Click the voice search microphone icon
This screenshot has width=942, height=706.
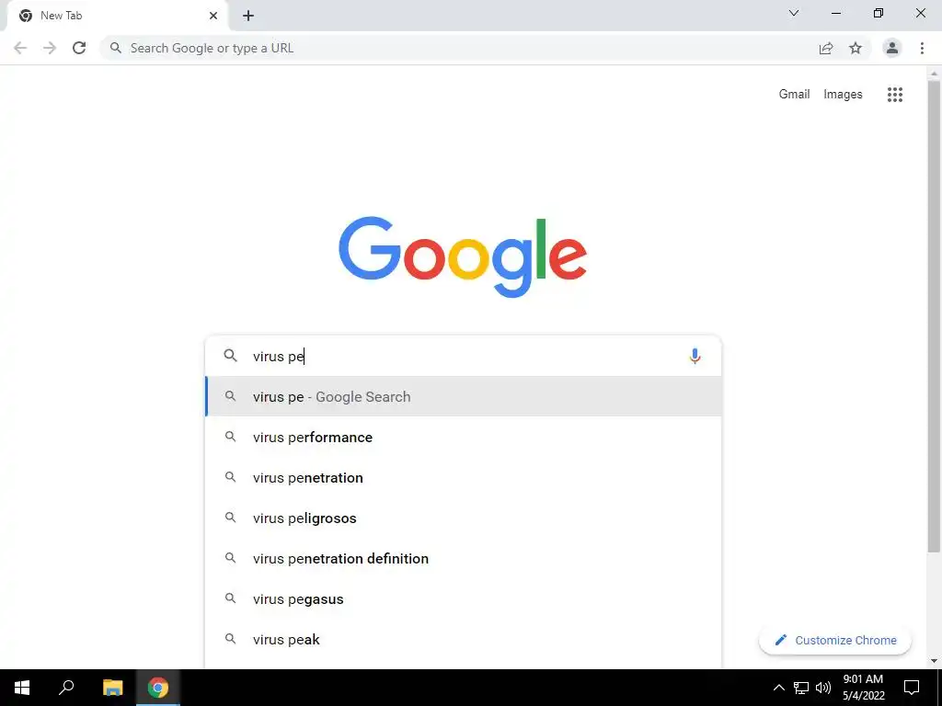point(695,356)
